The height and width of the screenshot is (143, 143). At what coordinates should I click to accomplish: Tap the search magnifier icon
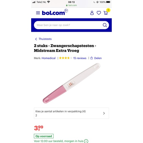pyautogui.click(x=105, y=25)
